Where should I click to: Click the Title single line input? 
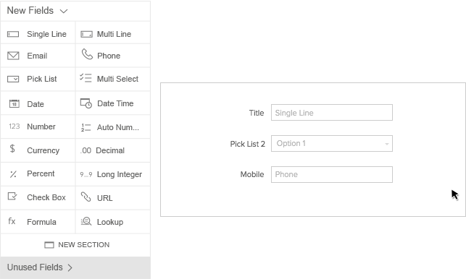[x=332, y=112]
